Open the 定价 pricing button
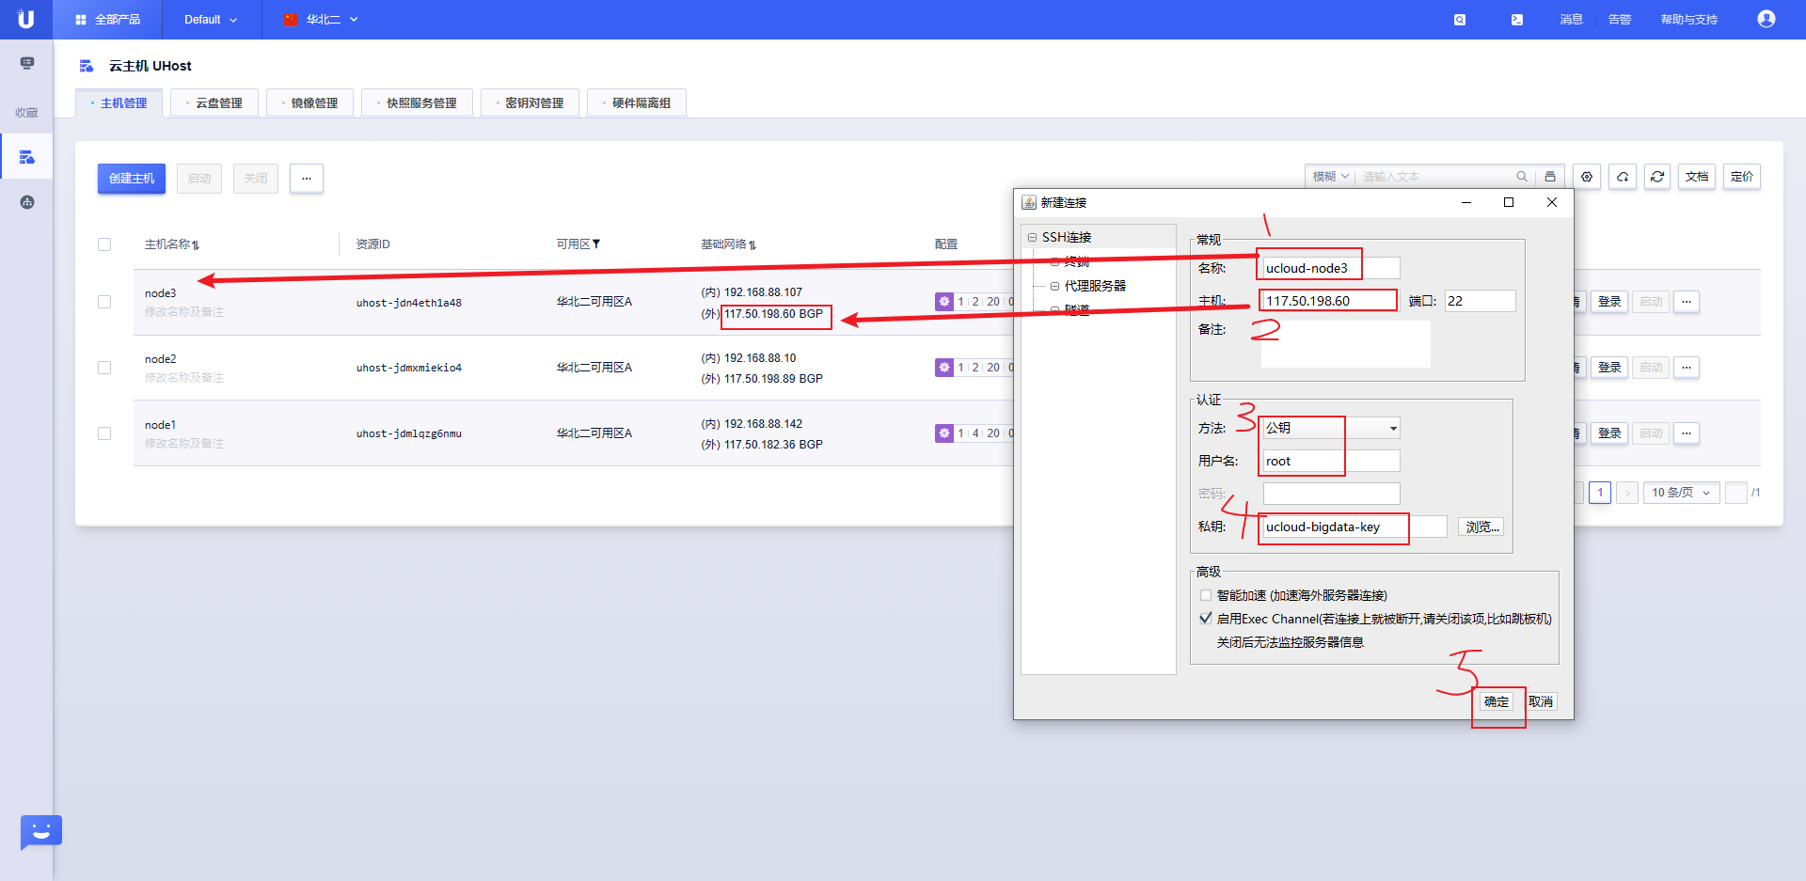Screen dimensions: 1806x881 point(1742,176)
